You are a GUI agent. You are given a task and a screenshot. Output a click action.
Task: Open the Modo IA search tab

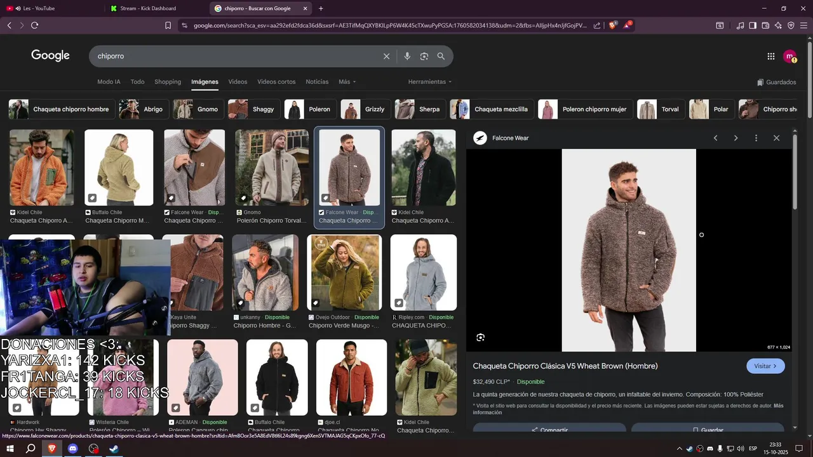[x=109, y=82]
